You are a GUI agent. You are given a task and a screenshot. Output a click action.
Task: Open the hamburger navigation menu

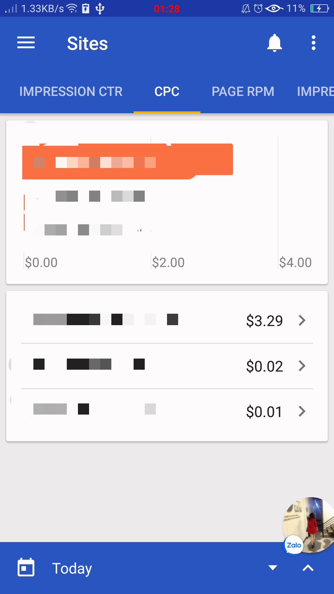[26, 43]
